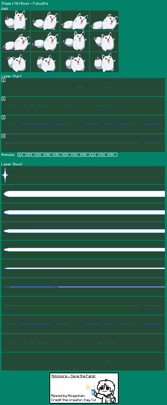Click the 'Holocure – Save the Fans!' underlined title
This screenshot has height=405, width=167.
(x=73, y=376)
